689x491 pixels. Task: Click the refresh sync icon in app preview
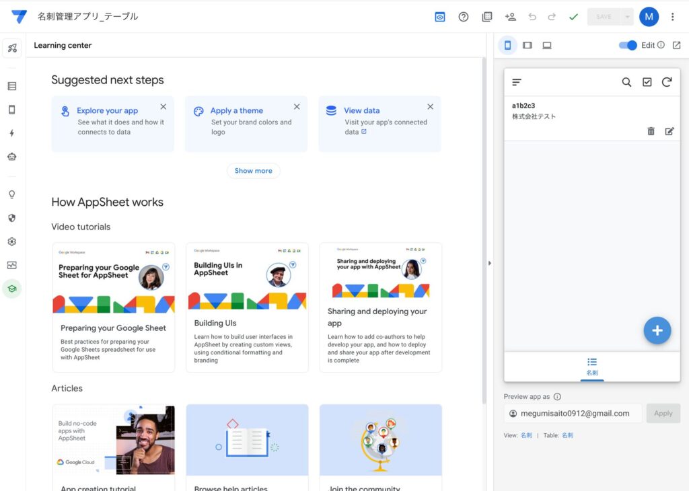tap(667, 82)
